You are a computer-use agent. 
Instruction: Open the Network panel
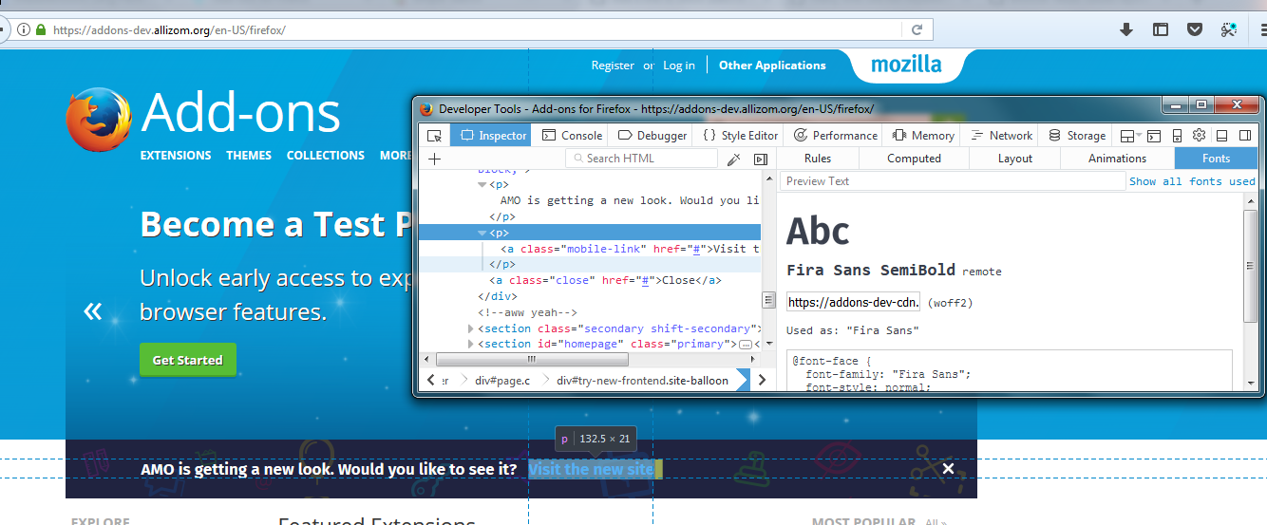1000,136
